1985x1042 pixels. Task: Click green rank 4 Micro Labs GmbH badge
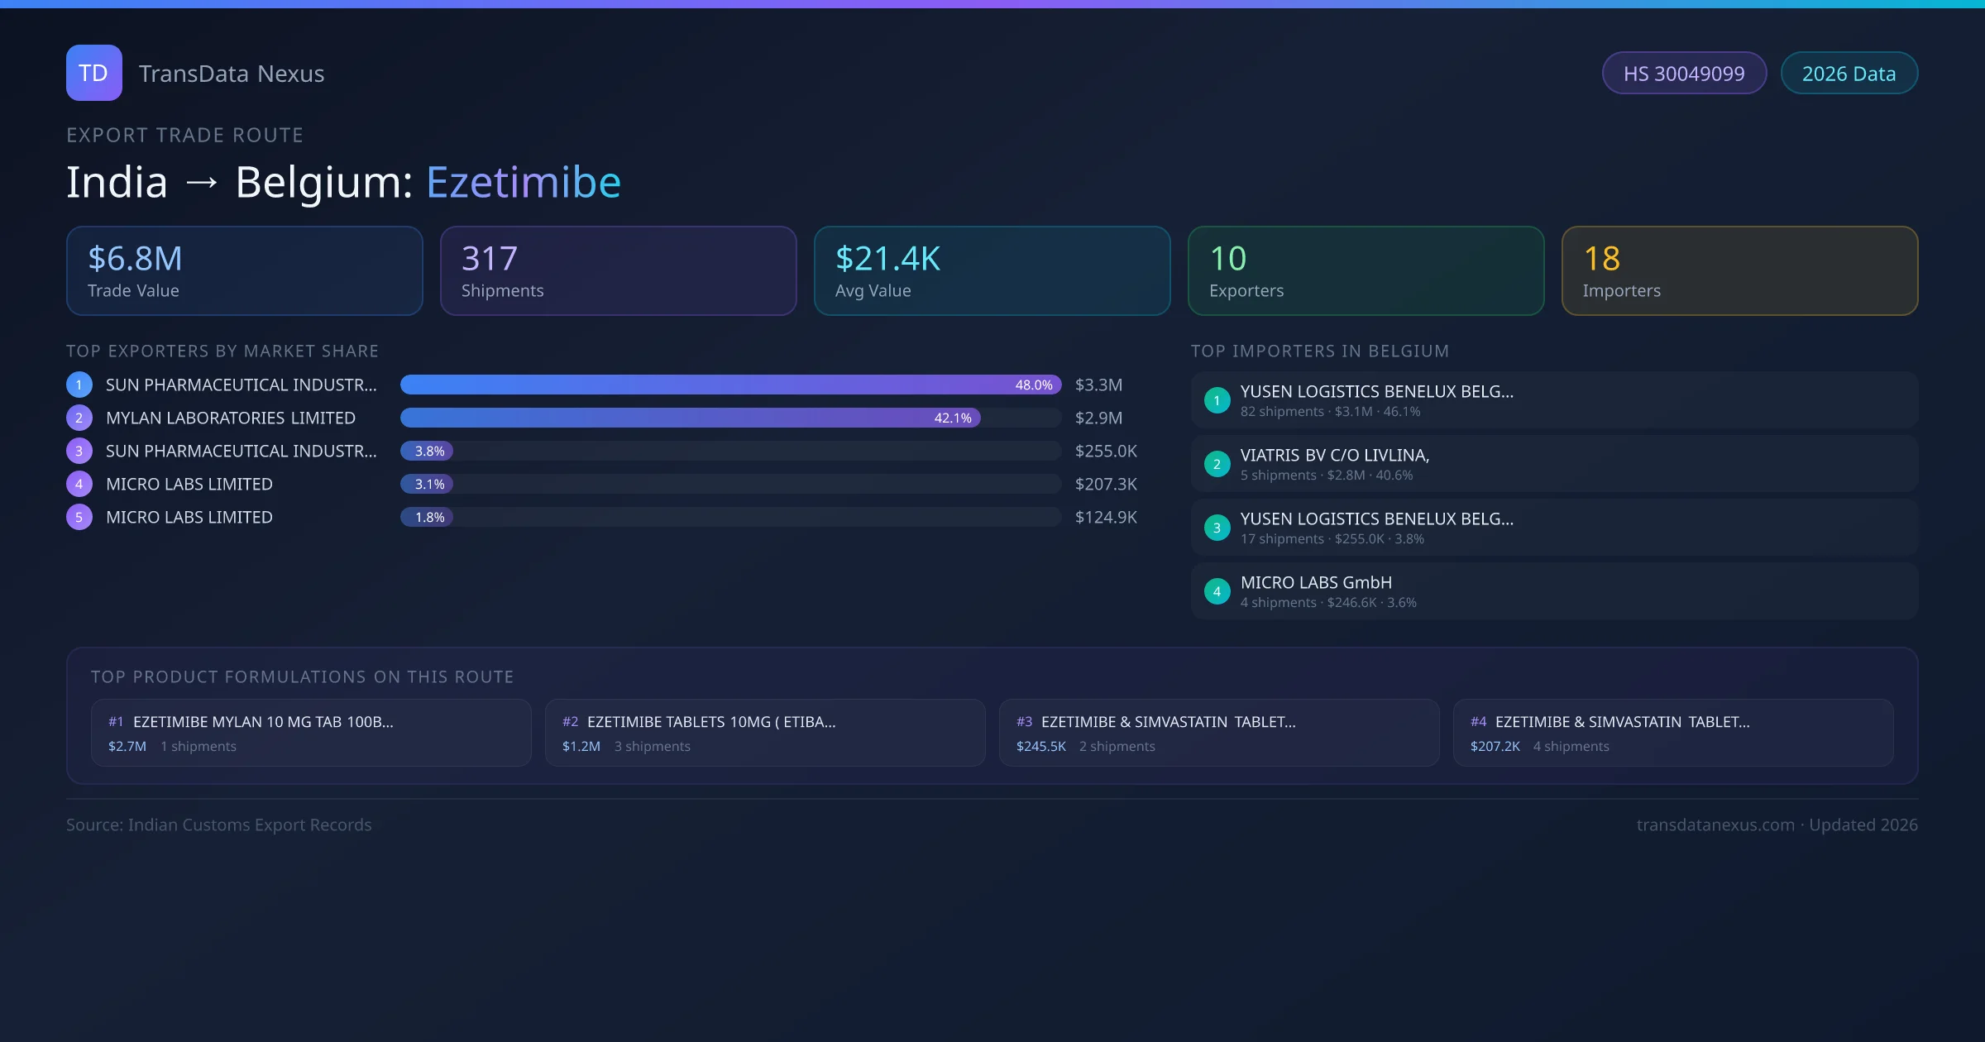click(1217, 591)
